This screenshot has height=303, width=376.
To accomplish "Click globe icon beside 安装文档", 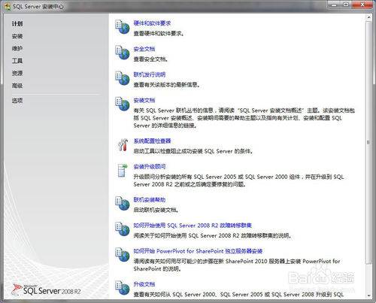I will point(122,104).
